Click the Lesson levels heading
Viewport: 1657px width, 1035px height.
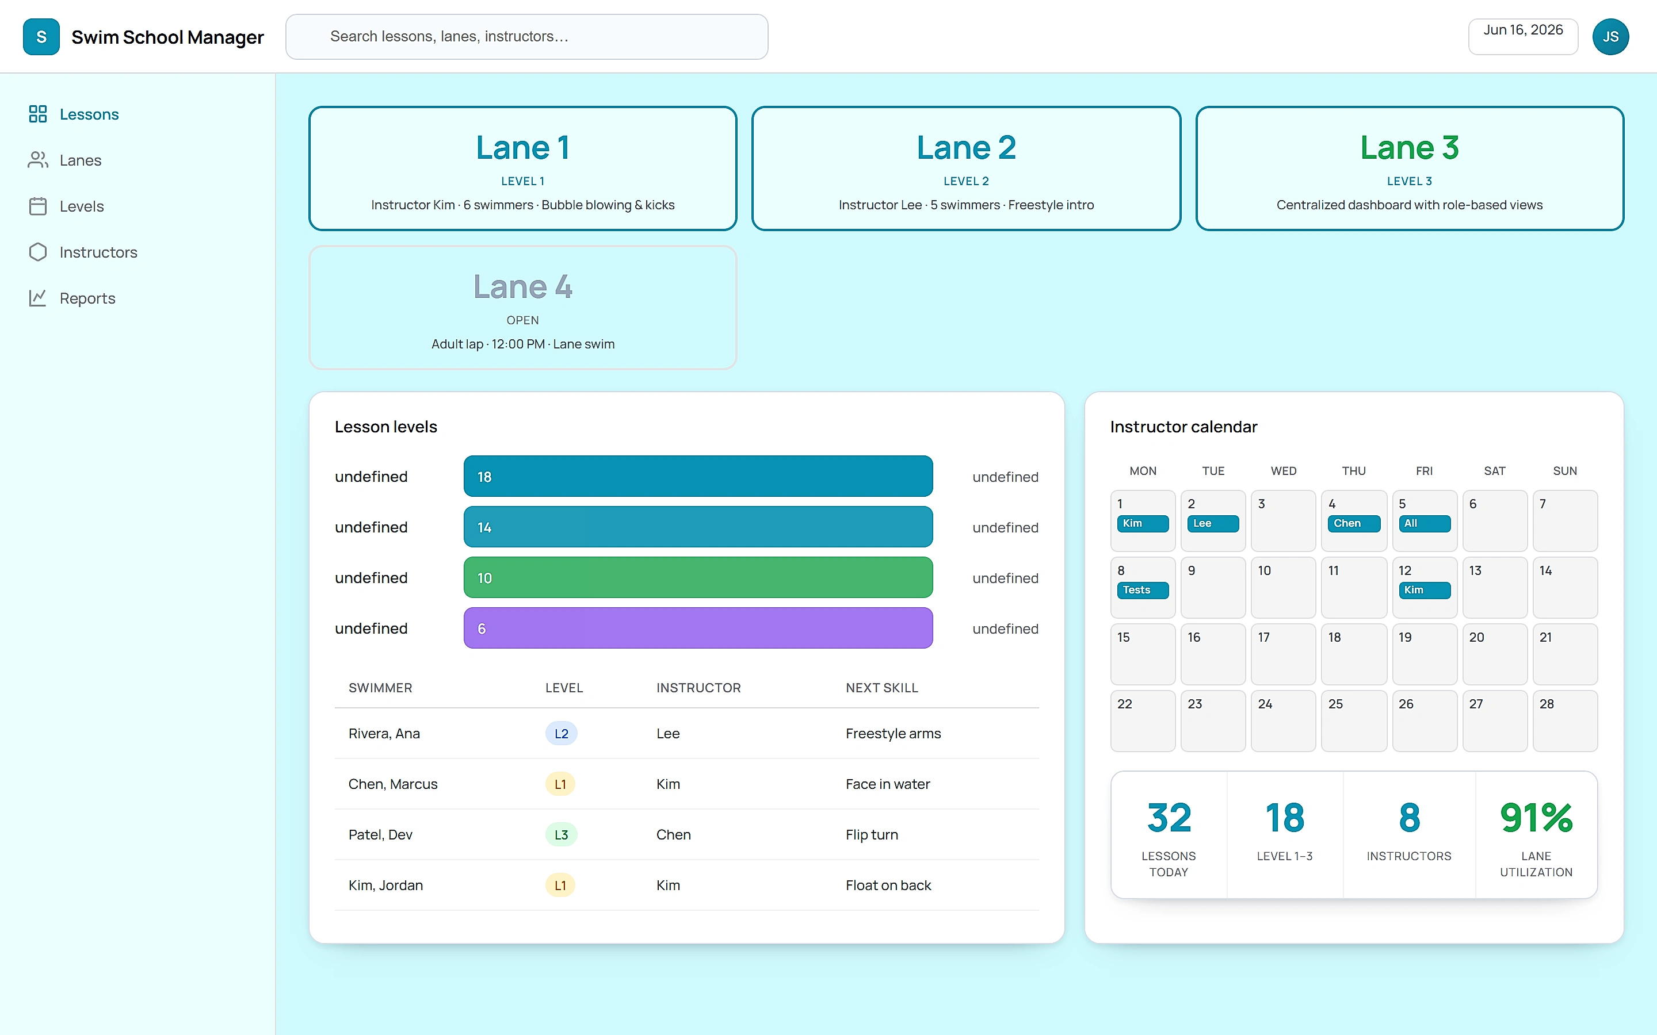coord(385,427)
